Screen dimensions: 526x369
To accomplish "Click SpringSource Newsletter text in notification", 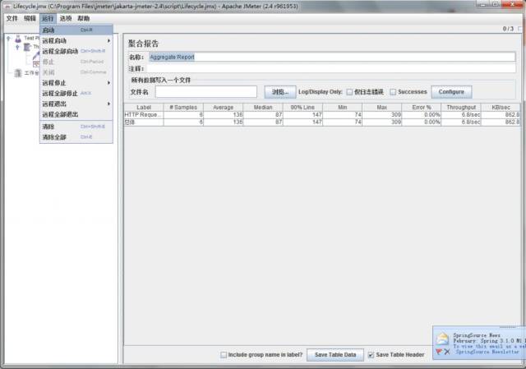I will pos(487,352).
